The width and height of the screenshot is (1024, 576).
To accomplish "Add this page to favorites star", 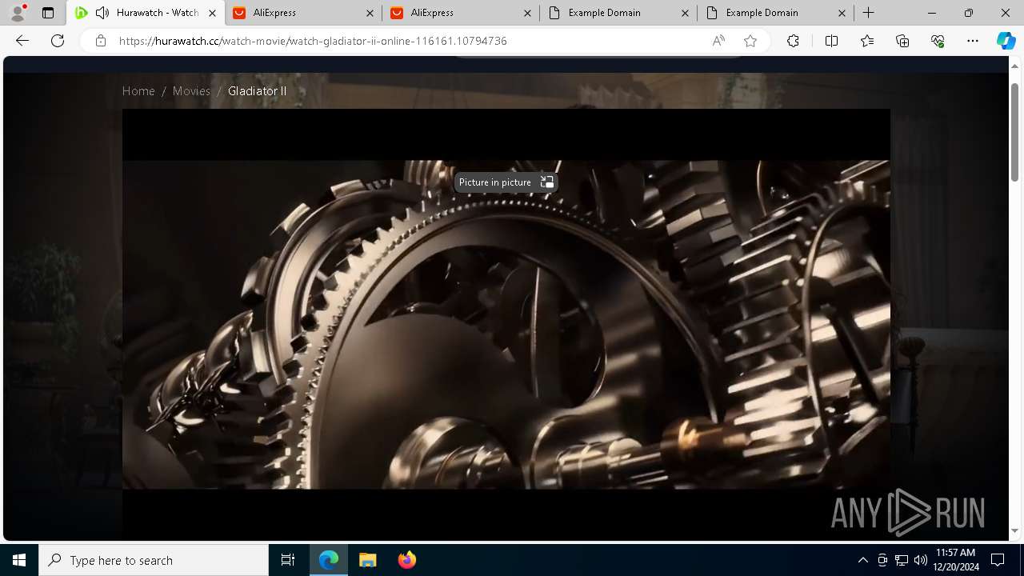I will 750,41.
